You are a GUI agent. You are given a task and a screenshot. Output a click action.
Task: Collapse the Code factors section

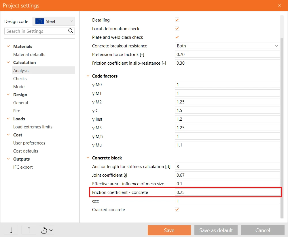(88, 76)
